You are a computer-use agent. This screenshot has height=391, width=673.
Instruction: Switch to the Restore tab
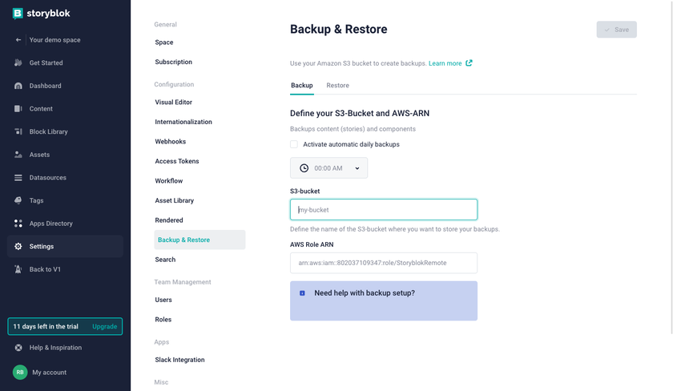click(337, 86)
